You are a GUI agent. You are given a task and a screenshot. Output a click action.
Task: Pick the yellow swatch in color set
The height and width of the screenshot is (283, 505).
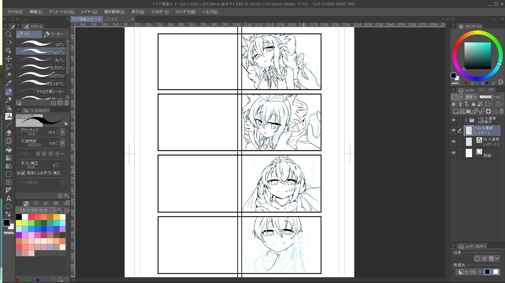pyautogui.click(x=19, y=223)
